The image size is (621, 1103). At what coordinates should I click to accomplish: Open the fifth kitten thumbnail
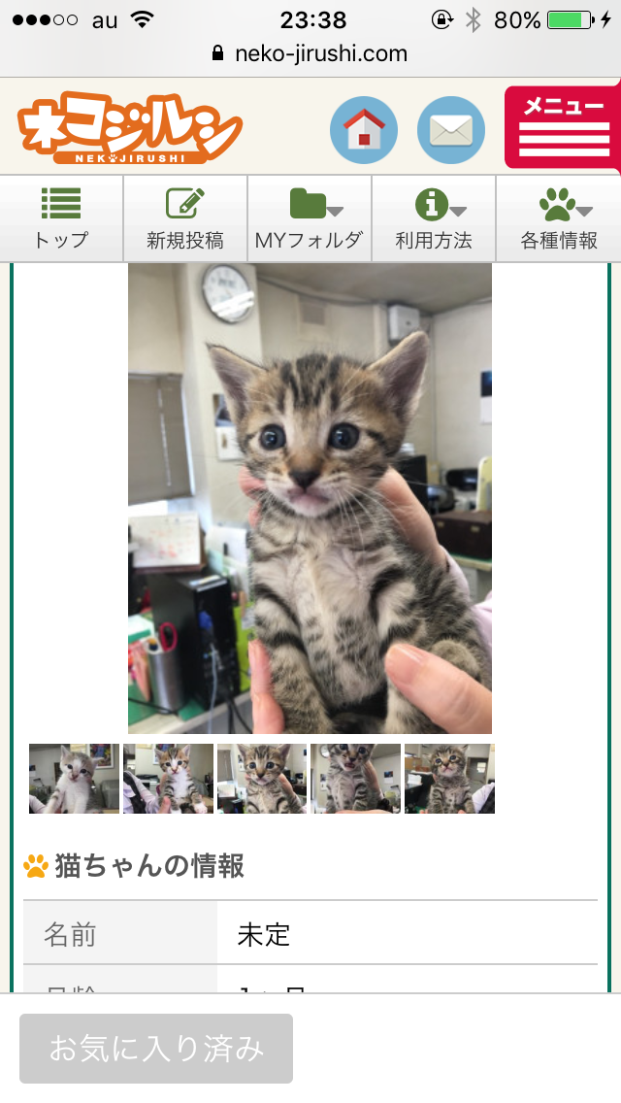(450, 779)
